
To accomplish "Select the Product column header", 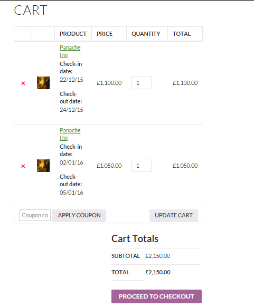I will pos(73,34).
